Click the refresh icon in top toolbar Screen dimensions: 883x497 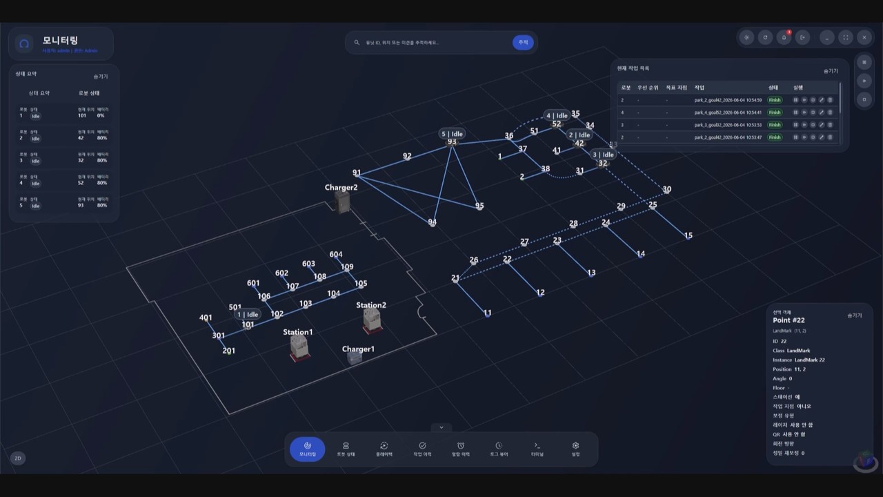pyautogui.click(x=765, y=38)
